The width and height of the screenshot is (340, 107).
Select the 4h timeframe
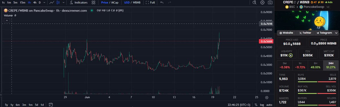pyautogui.click(x=35, y=3)
